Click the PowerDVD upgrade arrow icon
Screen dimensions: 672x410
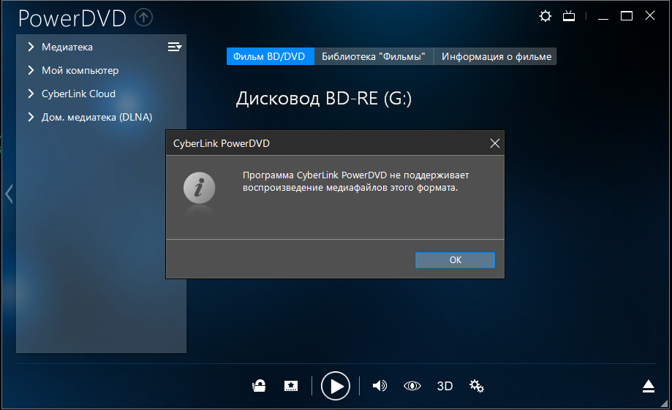(143, 18)
